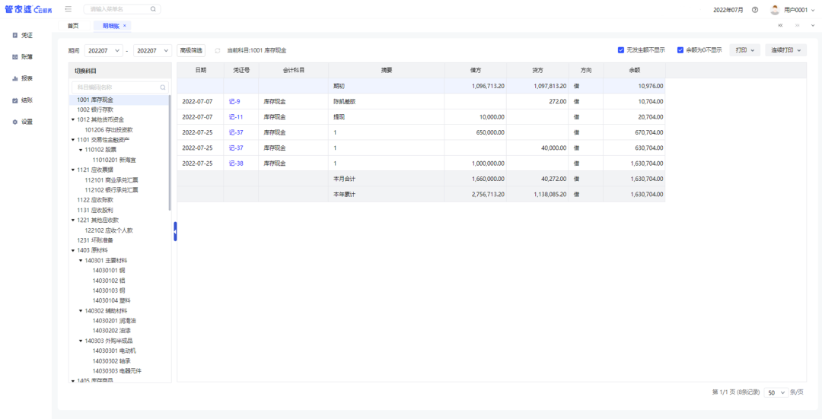822x419 pixels.
Task: Click the panel collapse handle beside subject tree
Action: tap(175, 231)
